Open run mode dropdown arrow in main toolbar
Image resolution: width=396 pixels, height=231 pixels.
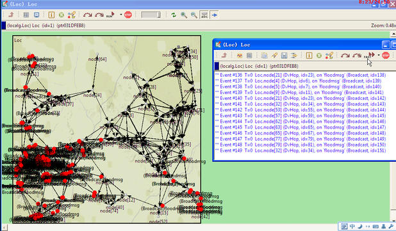(x=121, y=15)
